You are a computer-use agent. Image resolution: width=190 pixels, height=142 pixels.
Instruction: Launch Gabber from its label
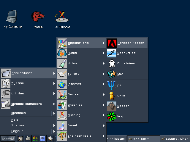pyautogui.click(x=123, y=106)
